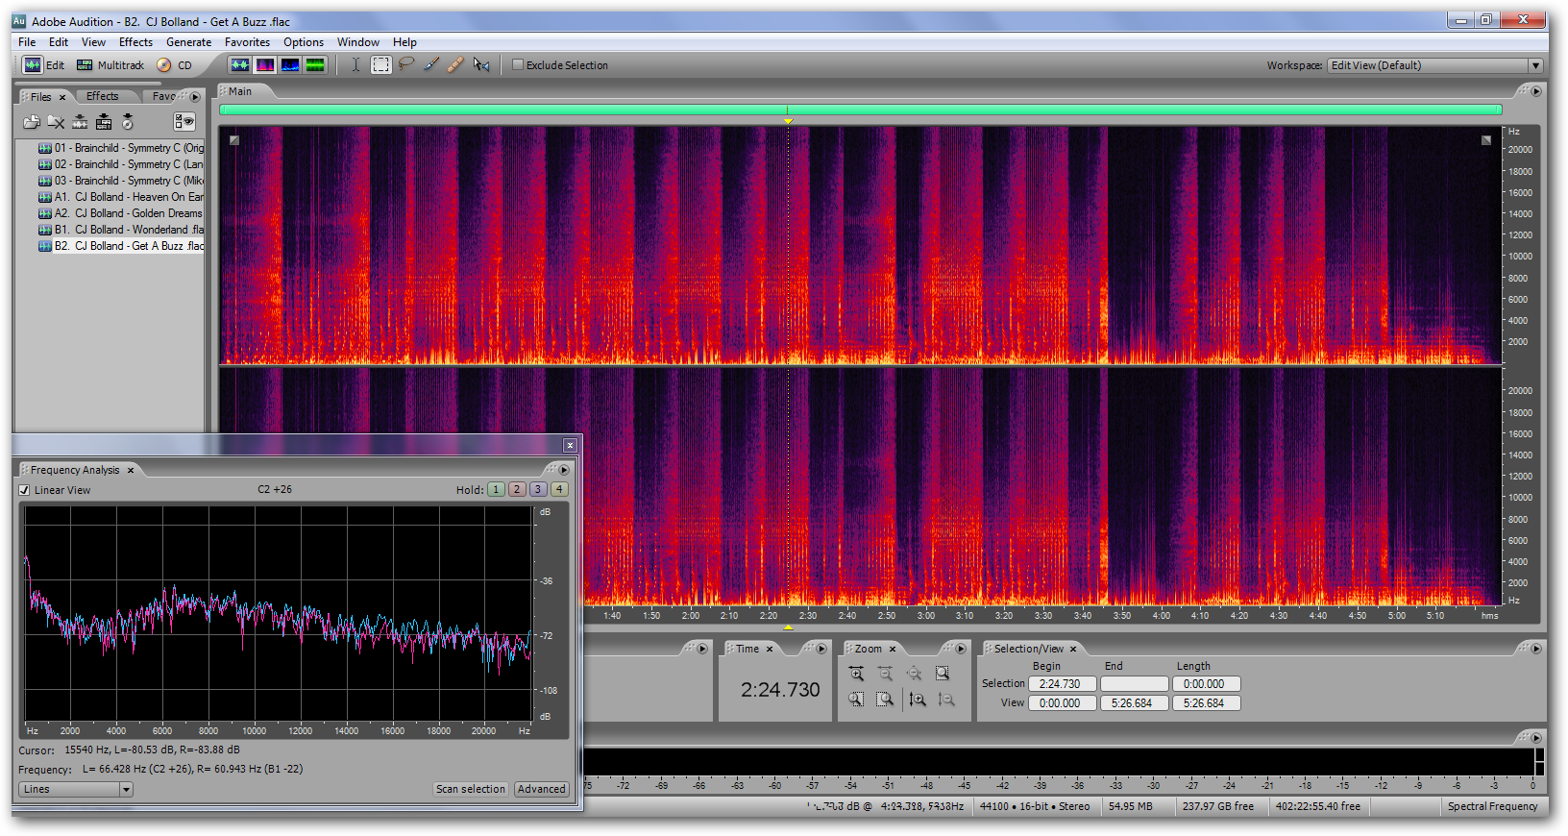Open the Effects menu
The width and height of the screenshot is (1568, 836).
pos(135,42)
